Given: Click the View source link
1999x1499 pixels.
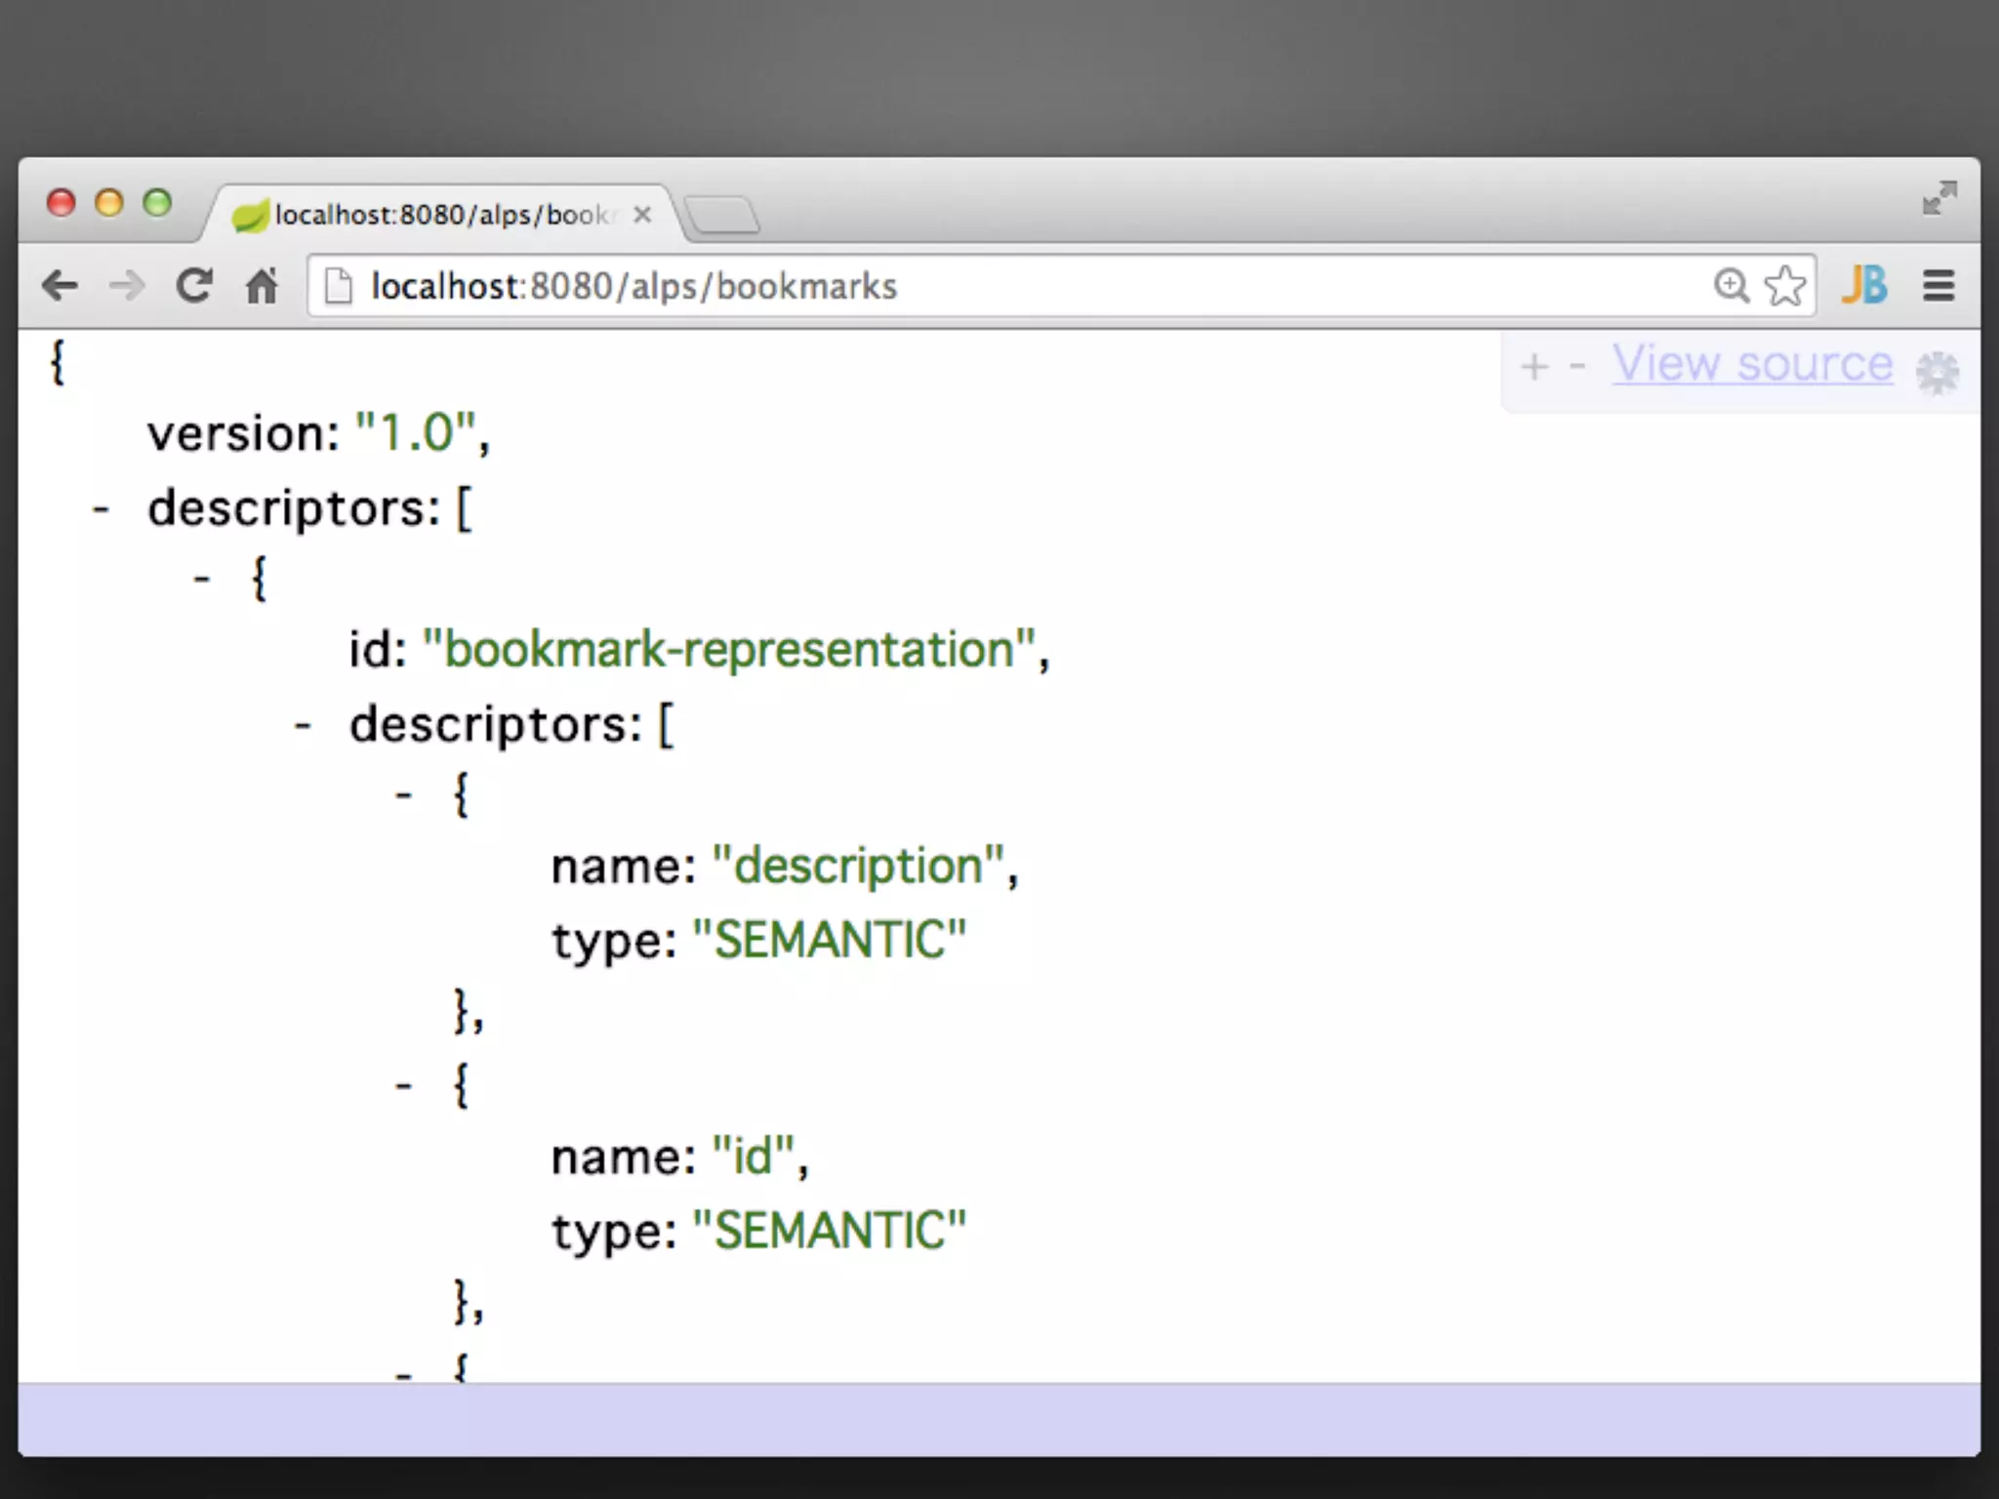Looking at the screenshot, I should [x=1752, y=364].
